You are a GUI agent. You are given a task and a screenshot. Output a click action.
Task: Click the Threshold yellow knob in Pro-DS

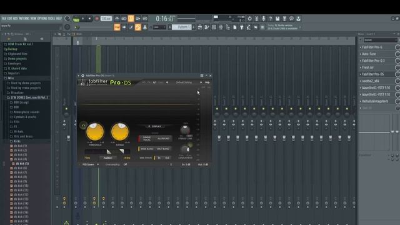pyautogui.click(x=95, y=132)
